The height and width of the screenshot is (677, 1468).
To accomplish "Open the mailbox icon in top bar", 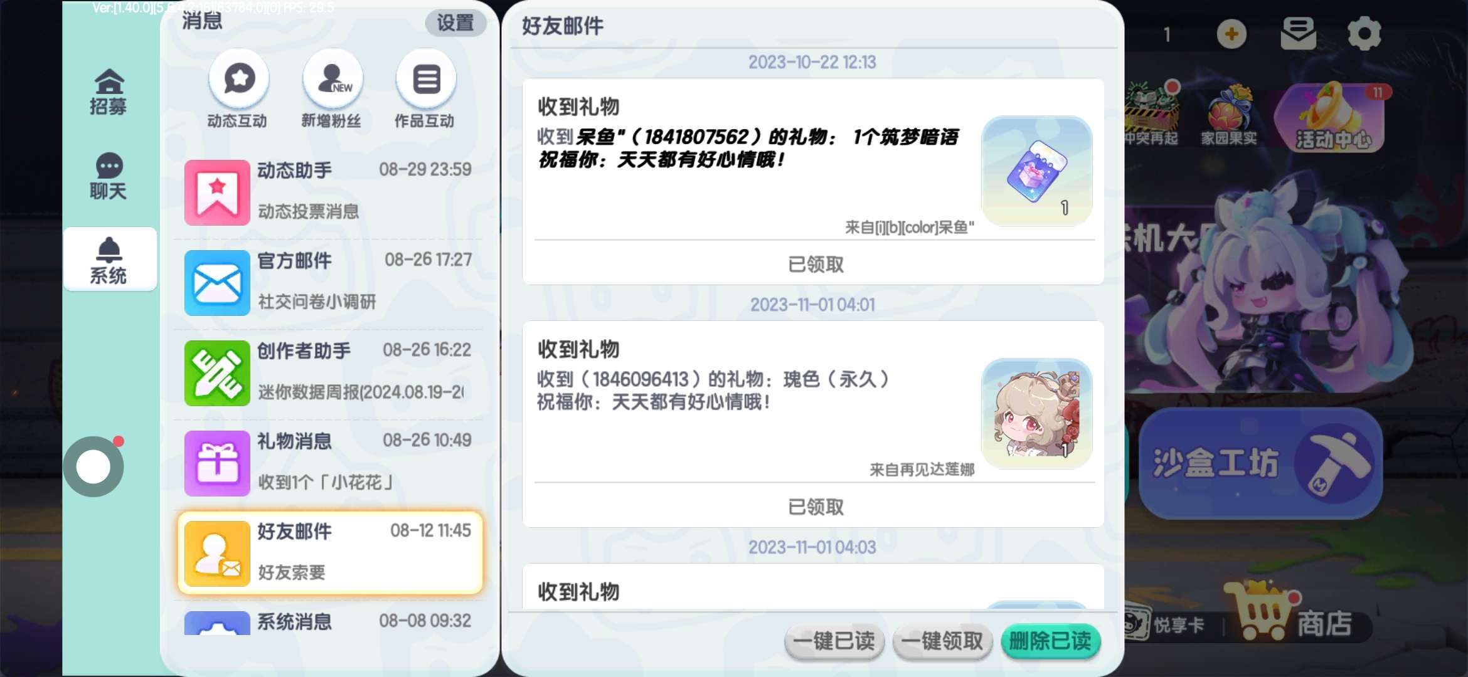I will point(1298,33).
